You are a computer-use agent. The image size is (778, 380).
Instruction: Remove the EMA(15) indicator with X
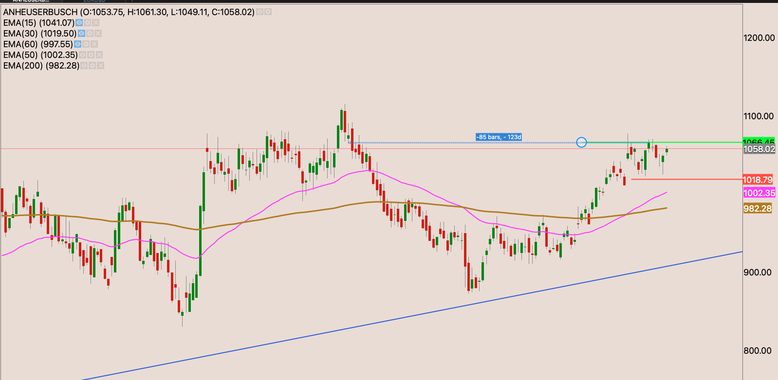pos(96,23)
